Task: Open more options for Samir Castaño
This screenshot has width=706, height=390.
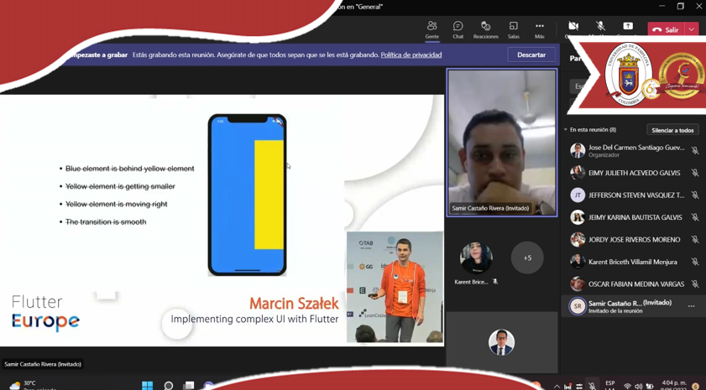Action: (691, 307)
